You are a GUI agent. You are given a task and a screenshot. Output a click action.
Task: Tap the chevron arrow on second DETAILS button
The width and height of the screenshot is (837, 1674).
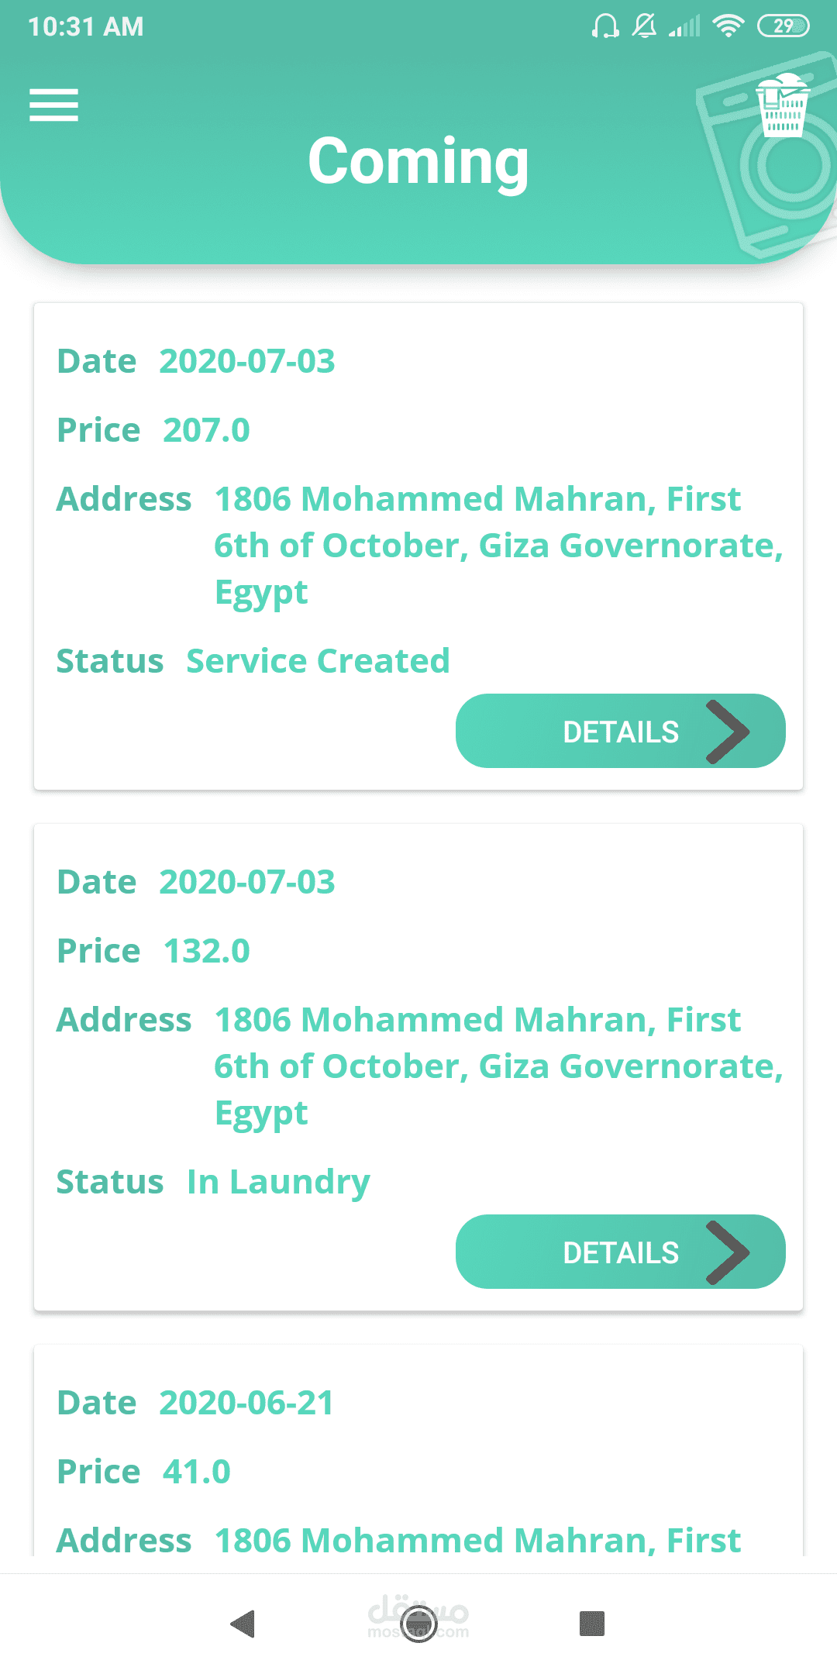click(x=728, y=1252)
